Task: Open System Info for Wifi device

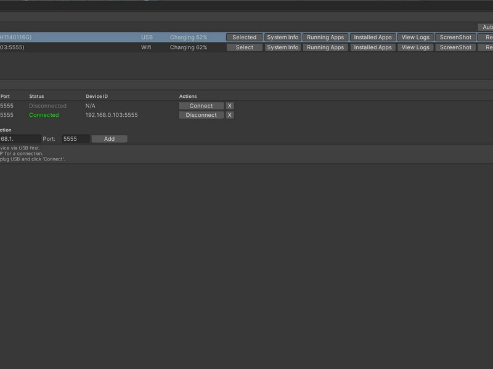Action: (x=283, y=47)
